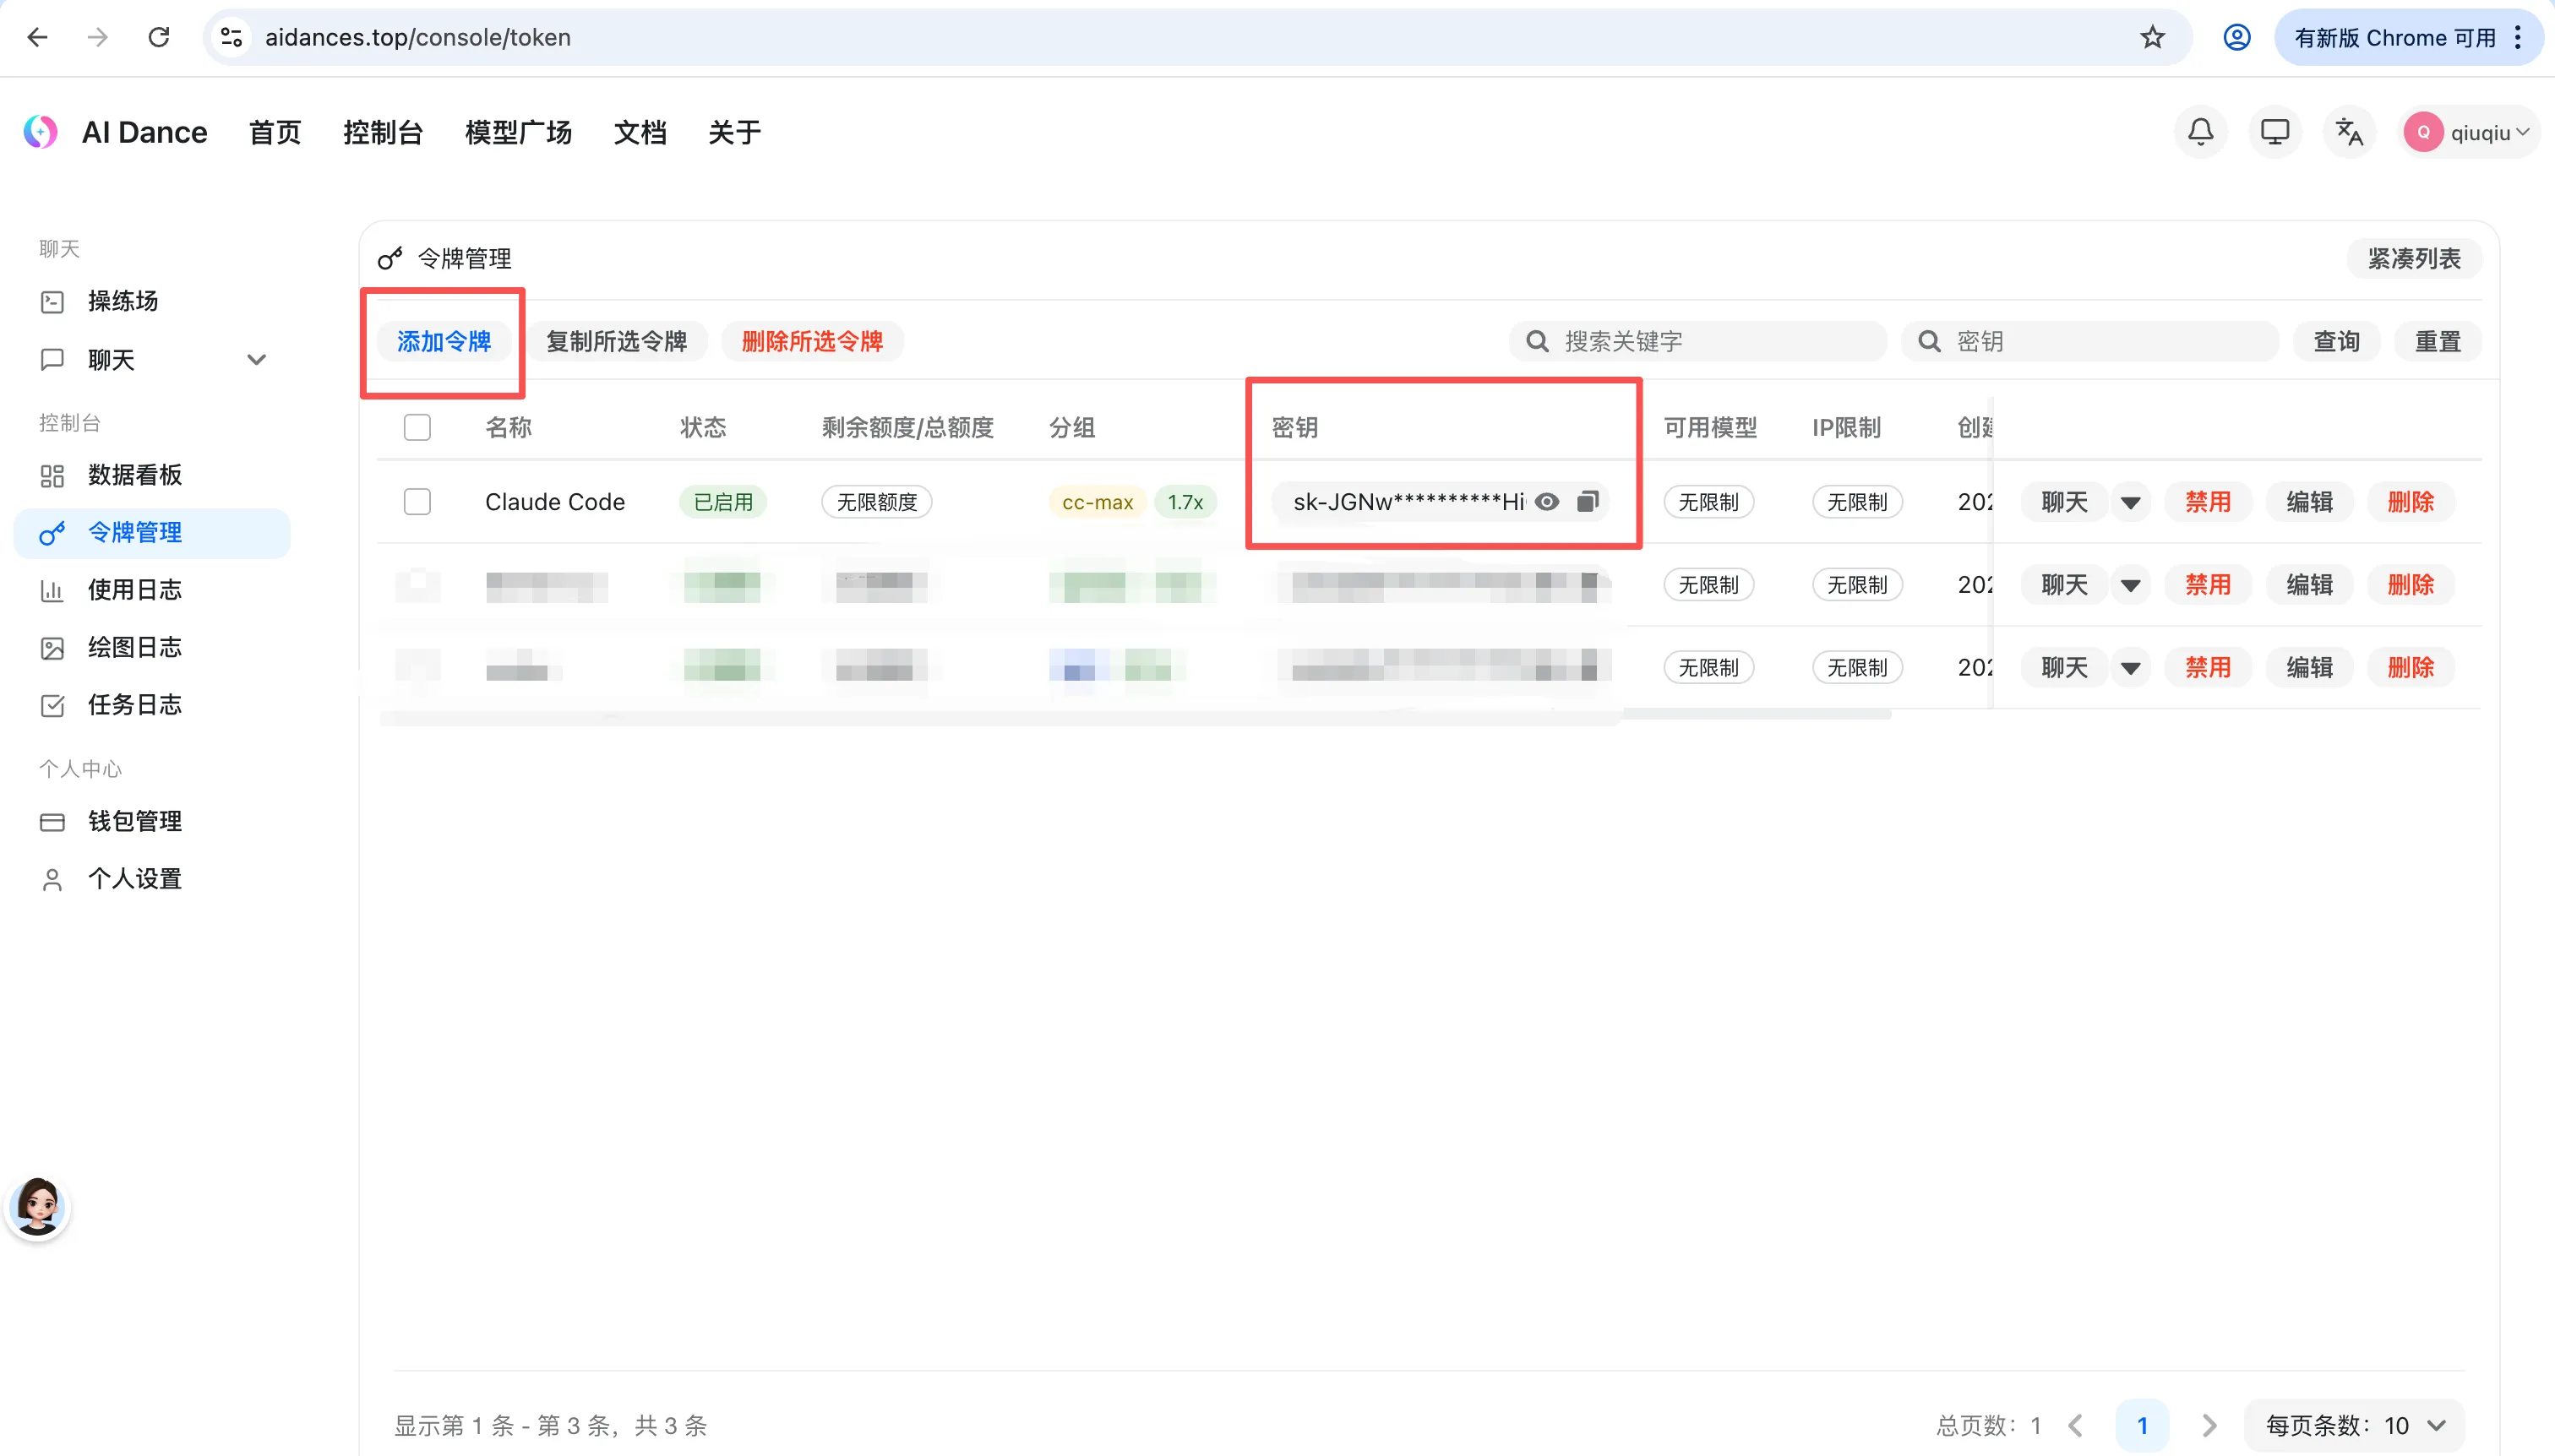Open 聊天 dropdown arrow in second row
Viewport: 2555px width, 1456px height.
pos(2131,584)
